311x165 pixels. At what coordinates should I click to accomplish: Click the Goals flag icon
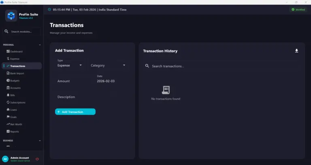[x=8, y=117]
